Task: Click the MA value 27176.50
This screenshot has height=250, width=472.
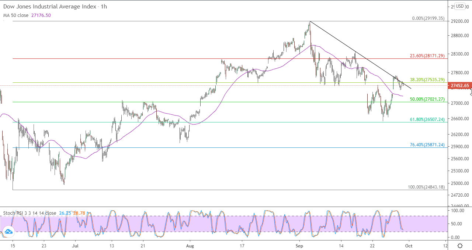Action: click(x=42, y=15)
